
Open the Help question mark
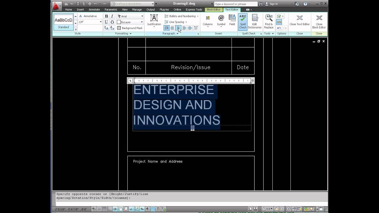(x=305, y=4)
